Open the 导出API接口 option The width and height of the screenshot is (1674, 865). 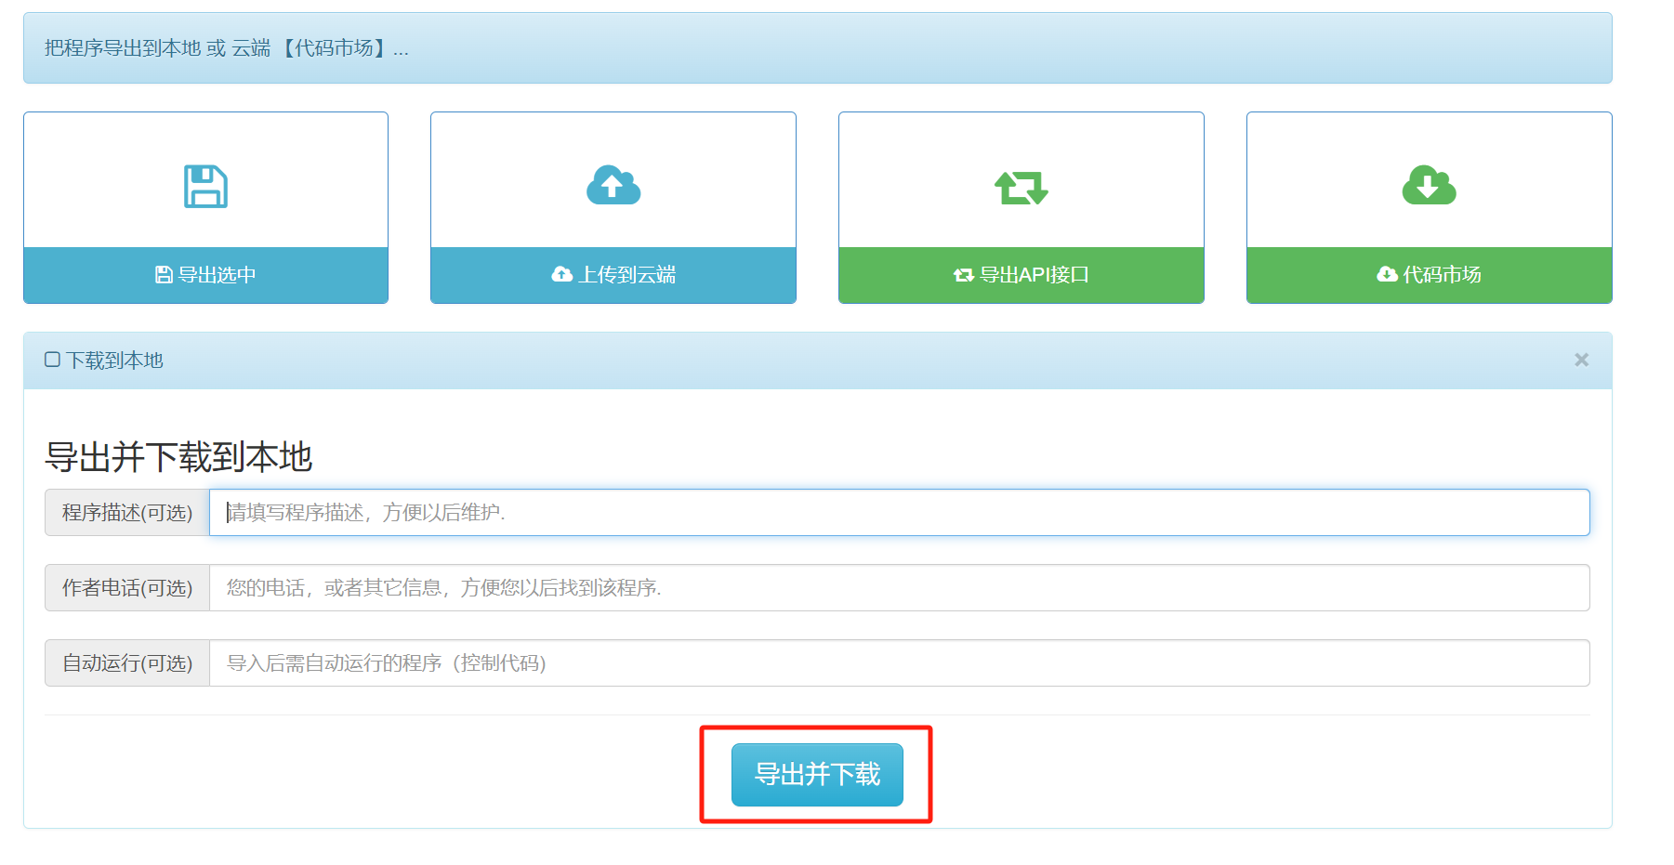point(1021,275)
